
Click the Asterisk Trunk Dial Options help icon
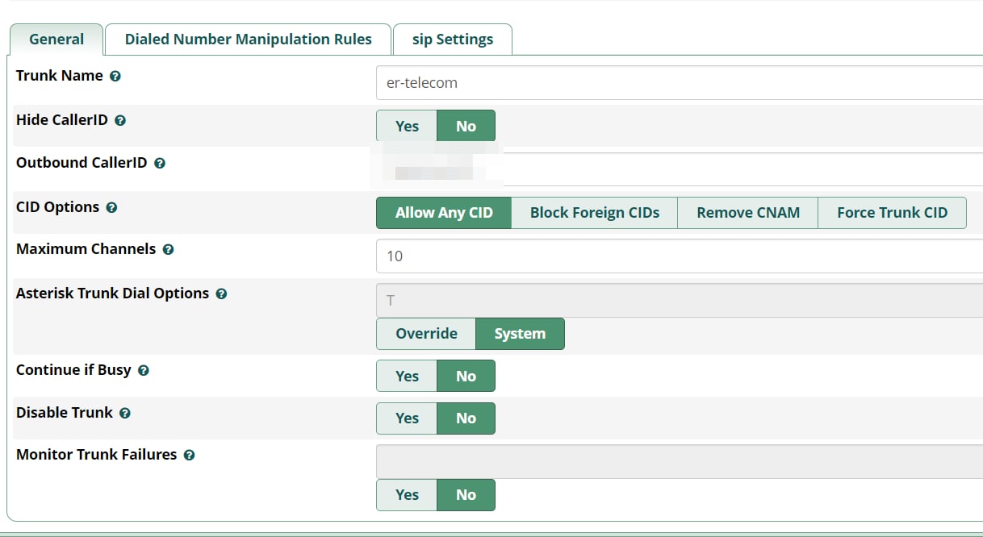point(221,294)
